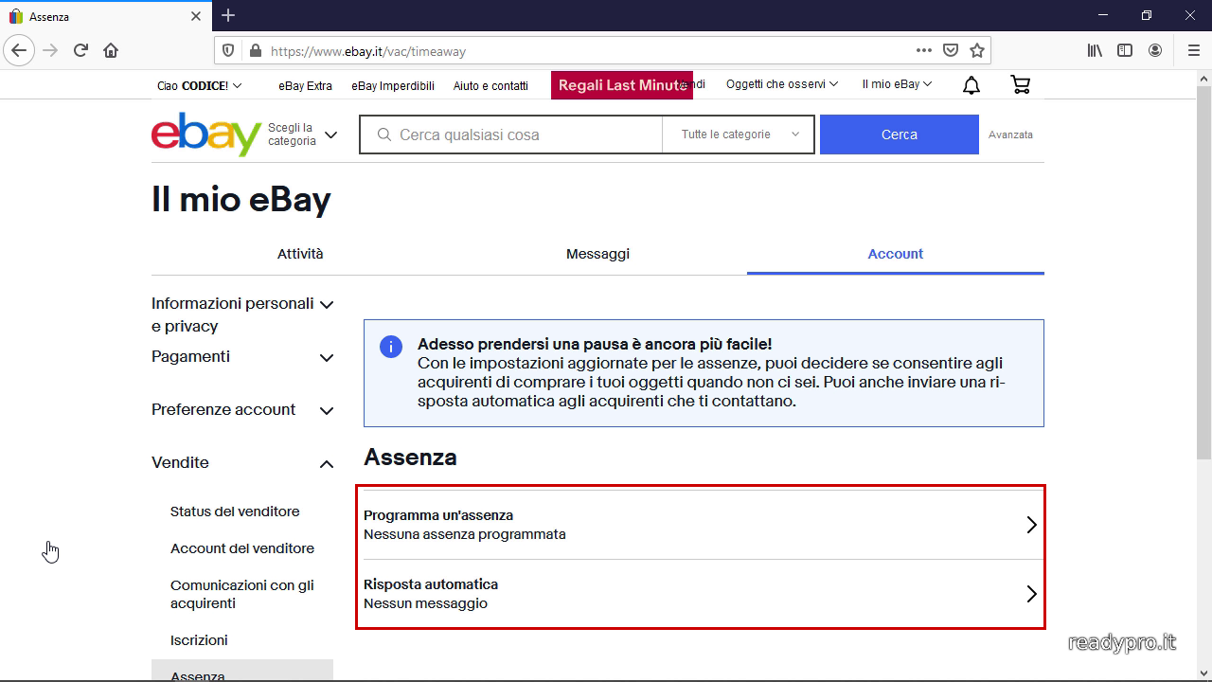Open Scegli la categoria dropdown
Screen dimensions: 1212x682
pyautogui.click(x=302, y=135)
